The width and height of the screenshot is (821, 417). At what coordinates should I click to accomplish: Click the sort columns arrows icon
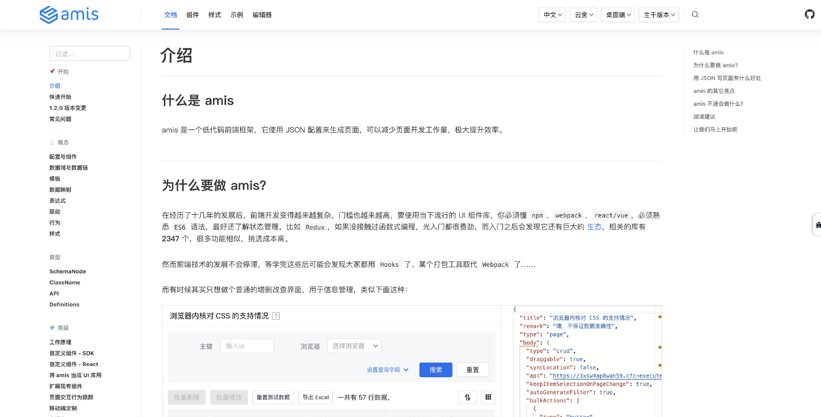(x=467, y=397)
